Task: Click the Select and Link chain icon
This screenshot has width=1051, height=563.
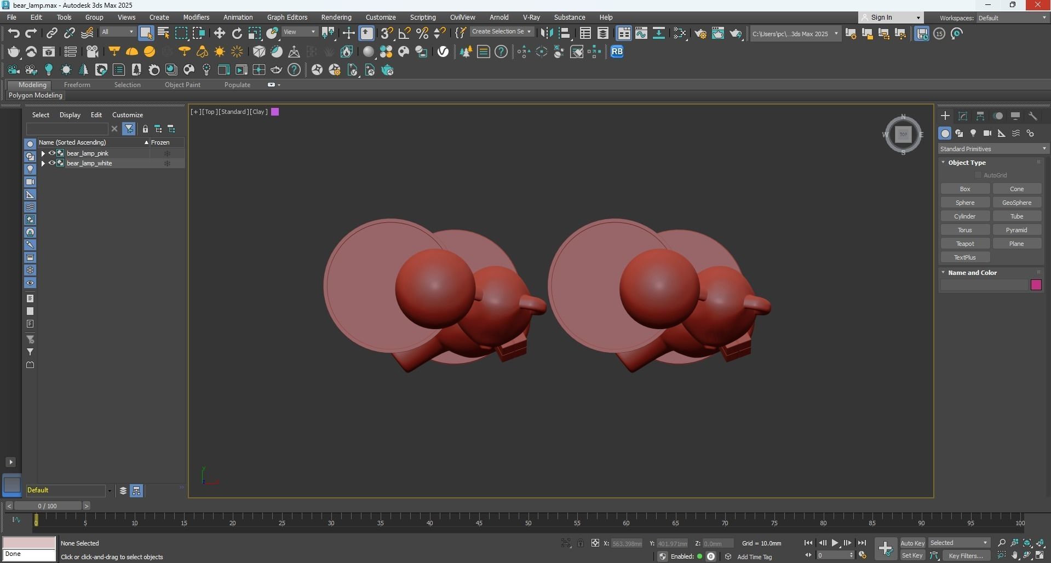Action: tap(52, 33)
